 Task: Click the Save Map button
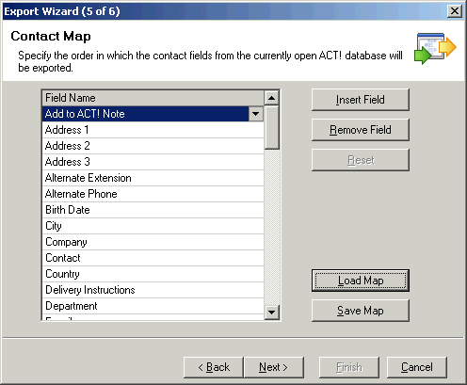click(x=361, y=311)
